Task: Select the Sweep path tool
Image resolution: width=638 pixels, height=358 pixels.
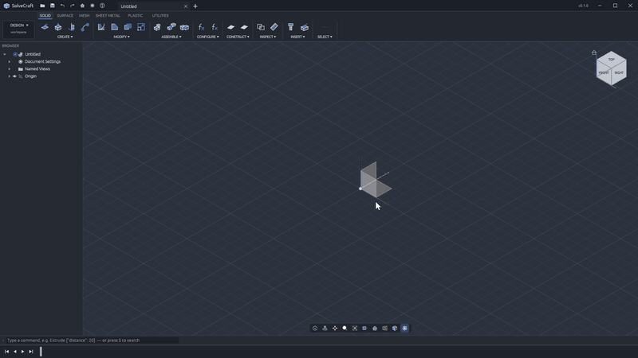Action: pyautogui.click(x=85, y=27)
